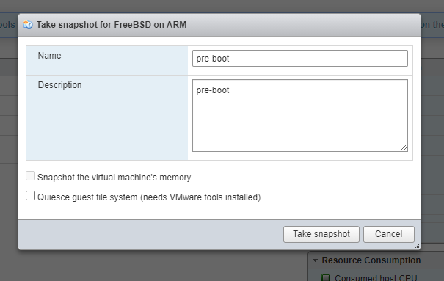Click the Quiesce guest file system label text
The image size is (444, 281).
click(150, 197)
